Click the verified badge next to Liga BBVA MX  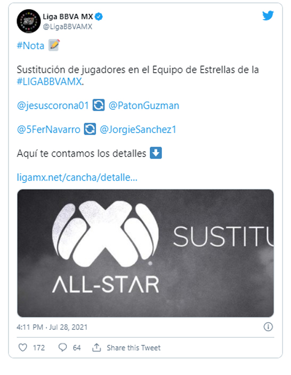pos(99,17)
